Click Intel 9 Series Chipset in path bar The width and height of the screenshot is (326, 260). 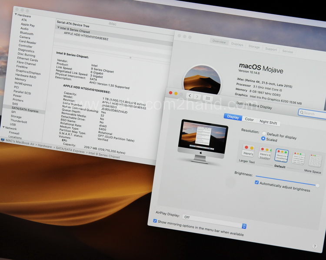[x=104, y=155]
